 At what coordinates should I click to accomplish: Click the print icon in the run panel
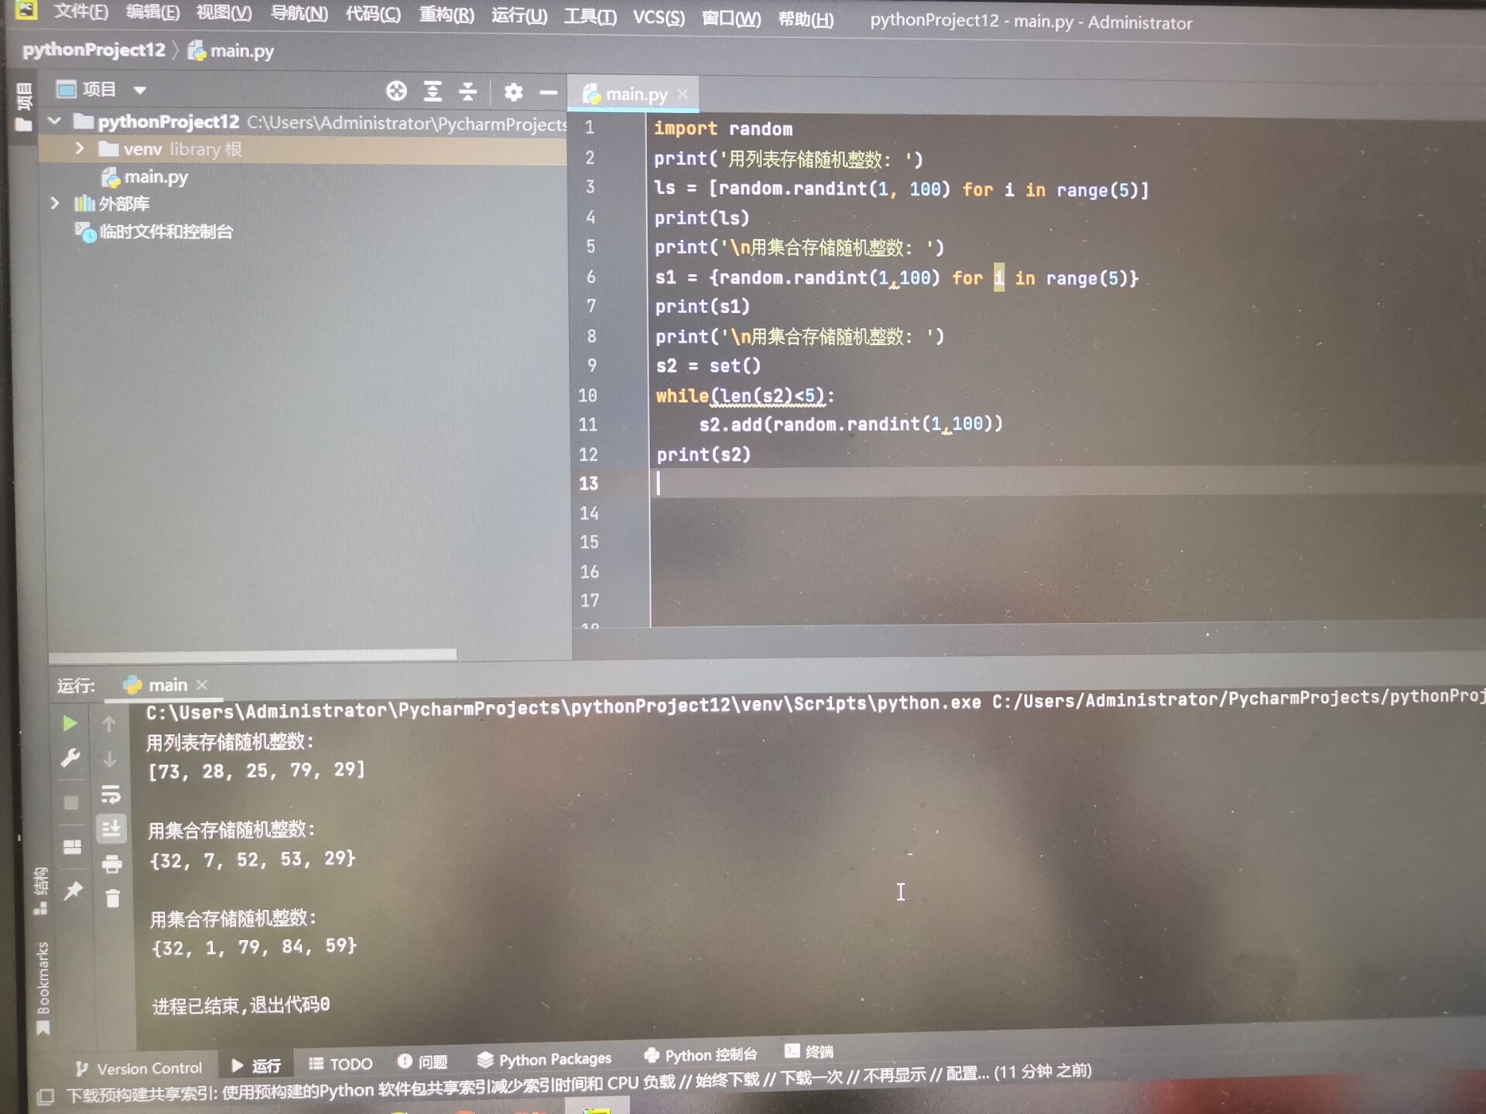[x=112, y=863]
